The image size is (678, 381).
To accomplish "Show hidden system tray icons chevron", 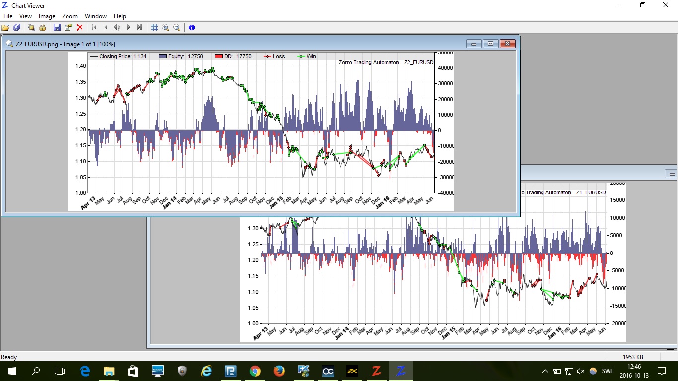I will (545, 371).
